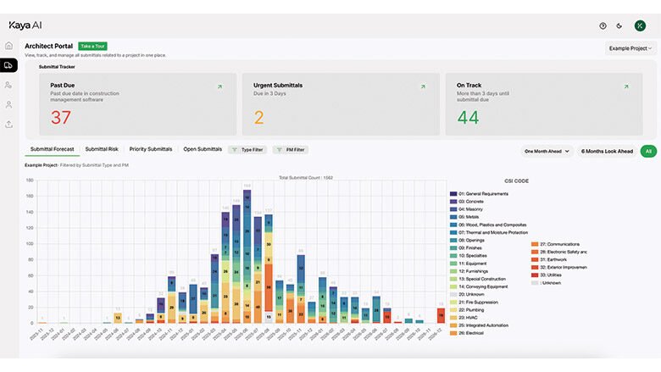Click the upload icon in sidebar
This screenshot has height=372, width=661.
[9, 124]
